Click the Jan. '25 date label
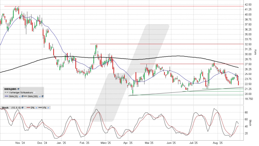 tap(61, 143)
